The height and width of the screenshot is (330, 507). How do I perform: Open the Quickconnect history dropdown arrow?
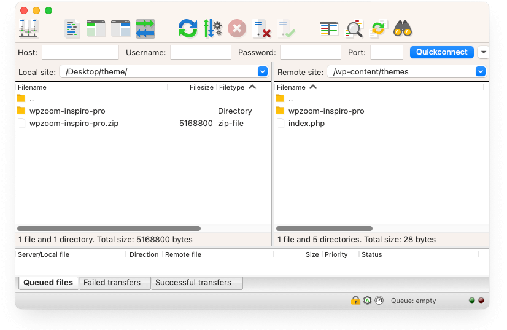pos(483,52)
